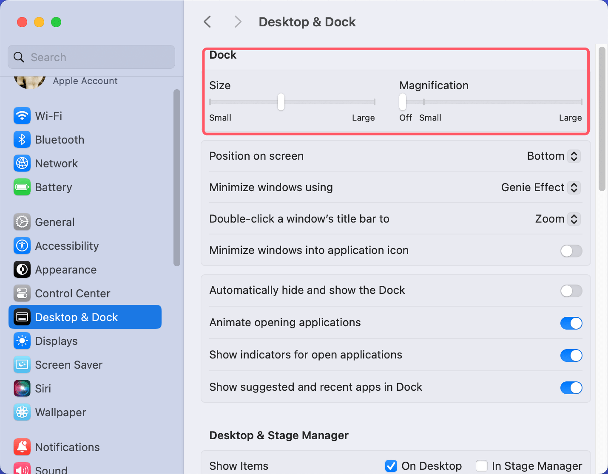Click the Appearance icon
Viewport: 608px width, 474px height.
(x=22, y=269)
